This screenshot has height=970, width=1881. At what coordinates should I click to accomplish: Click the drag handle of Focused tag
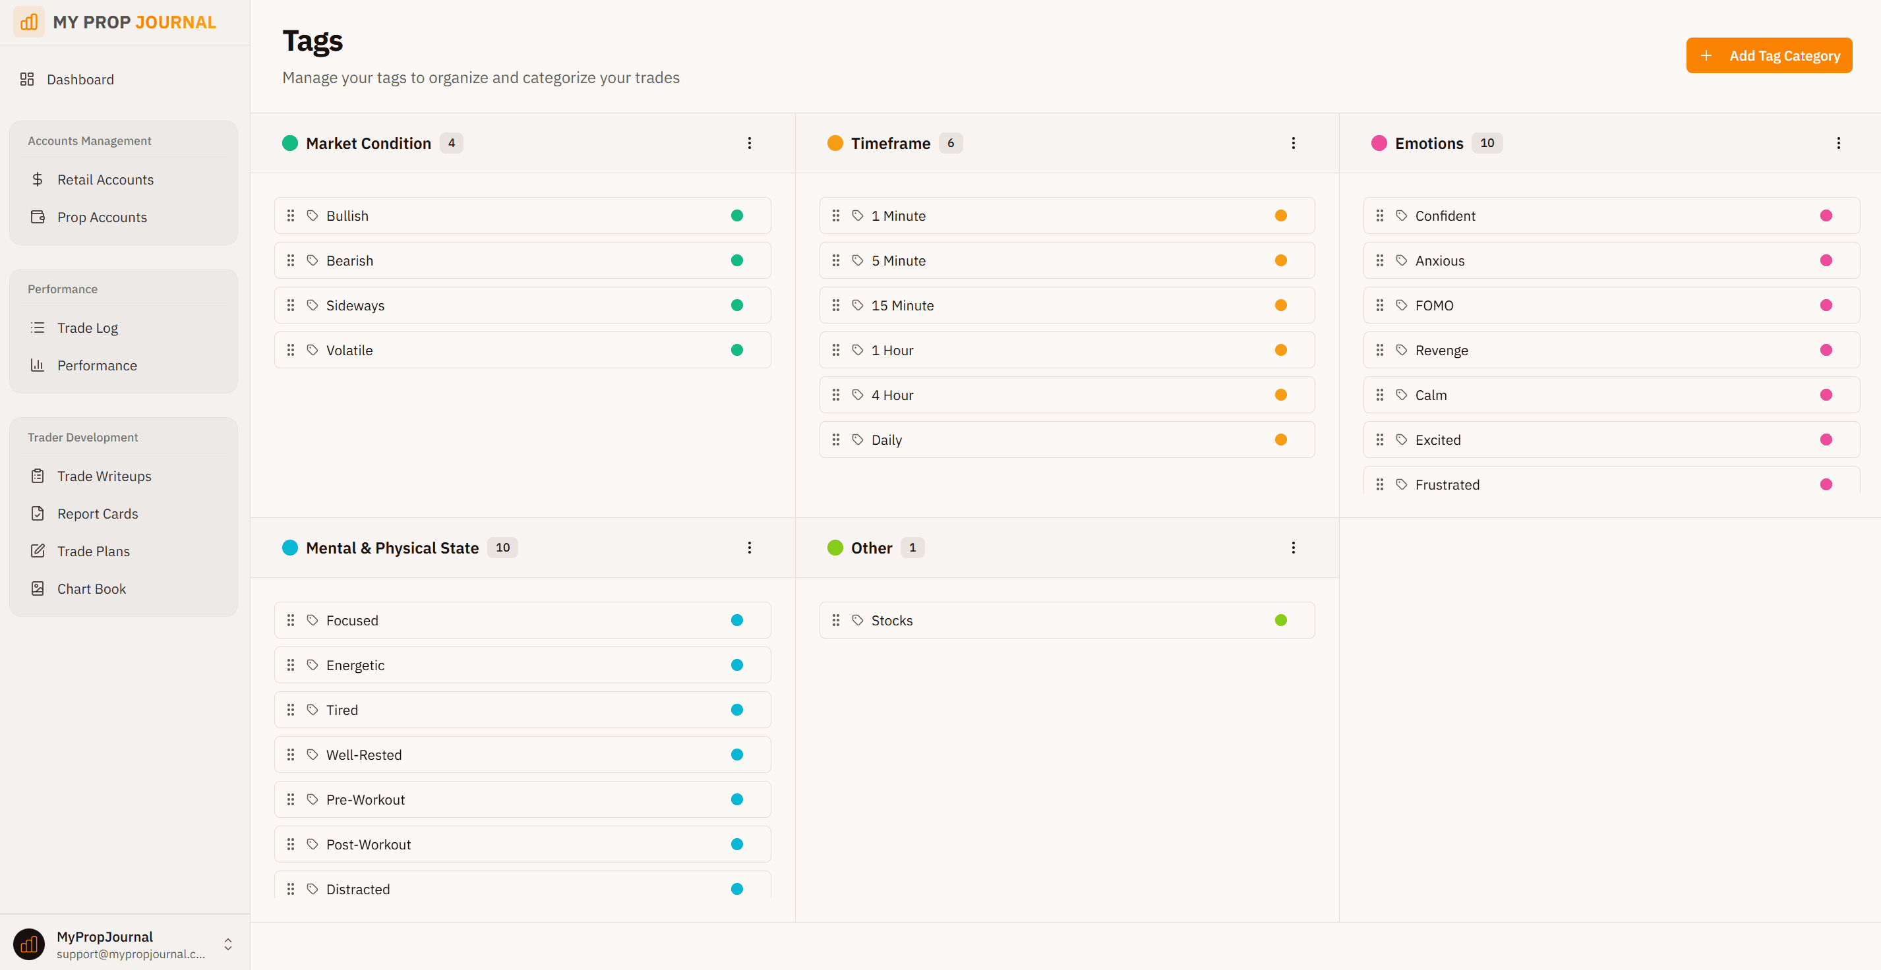(x=291, y=619)
